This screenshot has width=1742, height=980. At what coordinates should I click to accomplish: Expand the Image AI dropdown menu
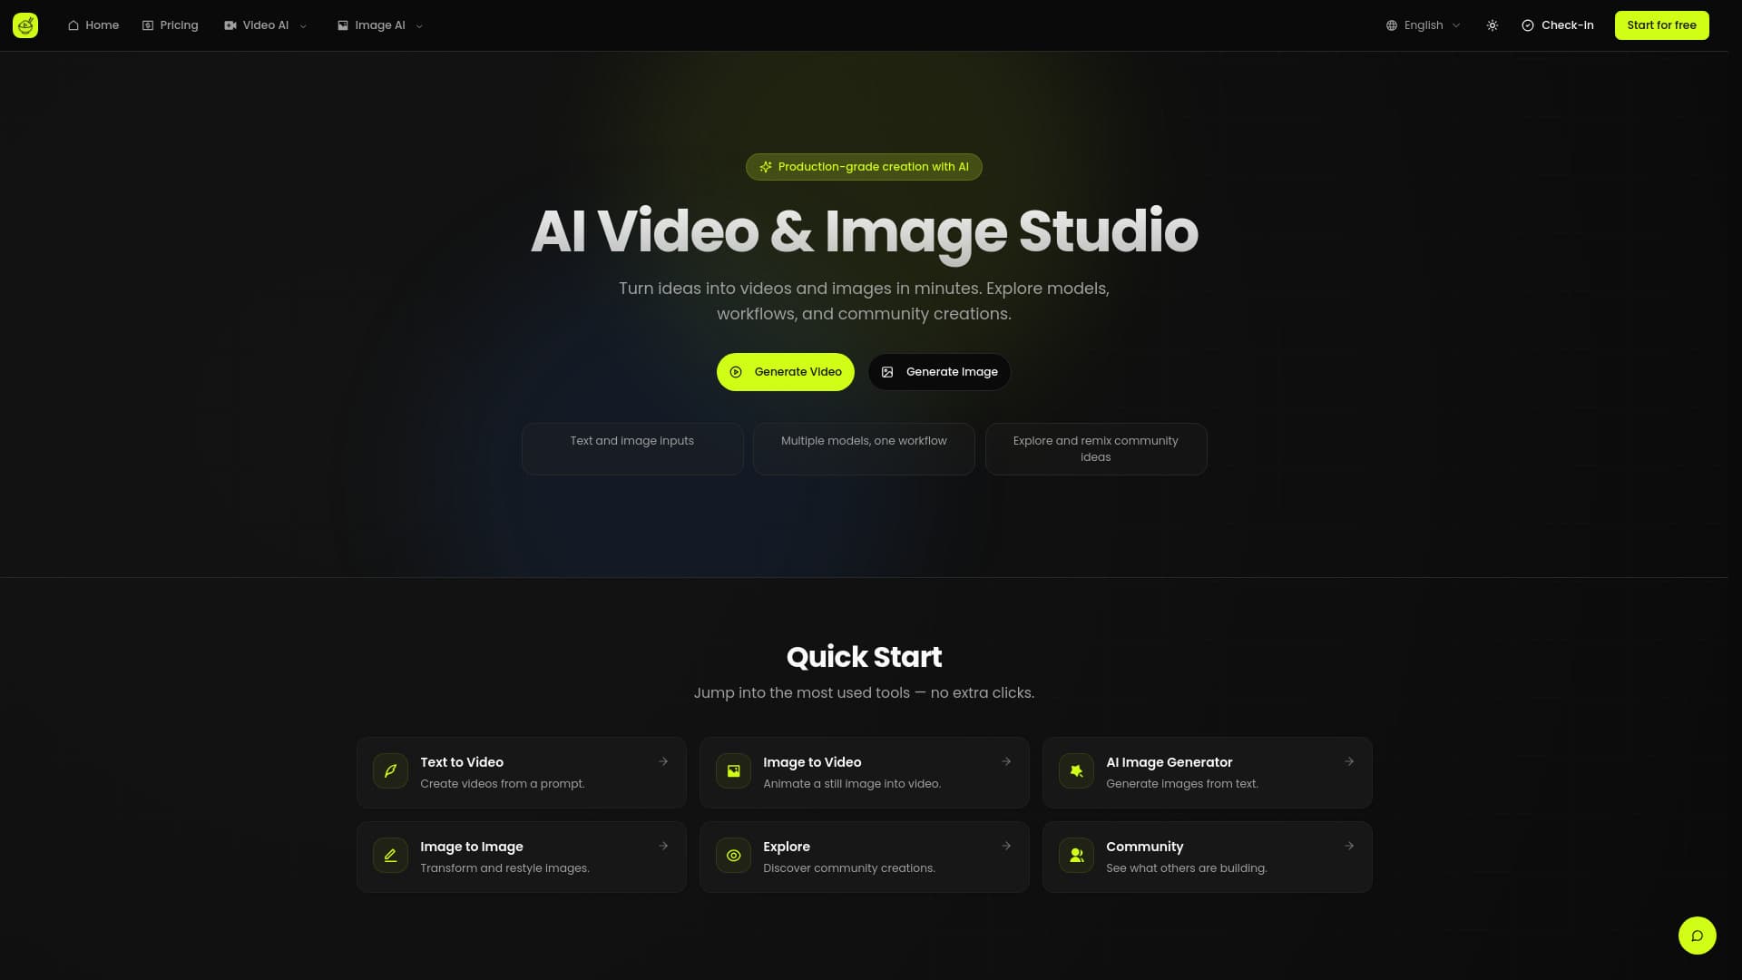point(380,25)
